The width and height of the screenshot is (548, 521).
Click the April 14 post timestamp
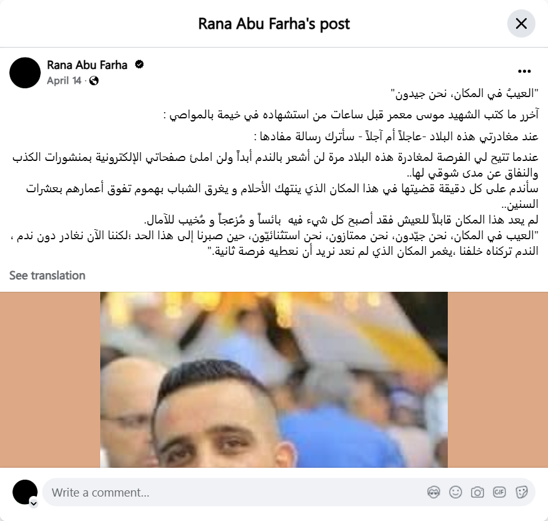click(64, 81)
